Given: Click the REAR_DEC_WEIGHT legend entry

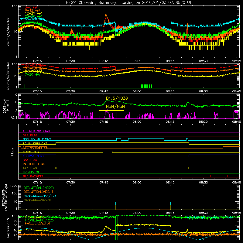Looking at the screenshot, I should pos(37,200).
